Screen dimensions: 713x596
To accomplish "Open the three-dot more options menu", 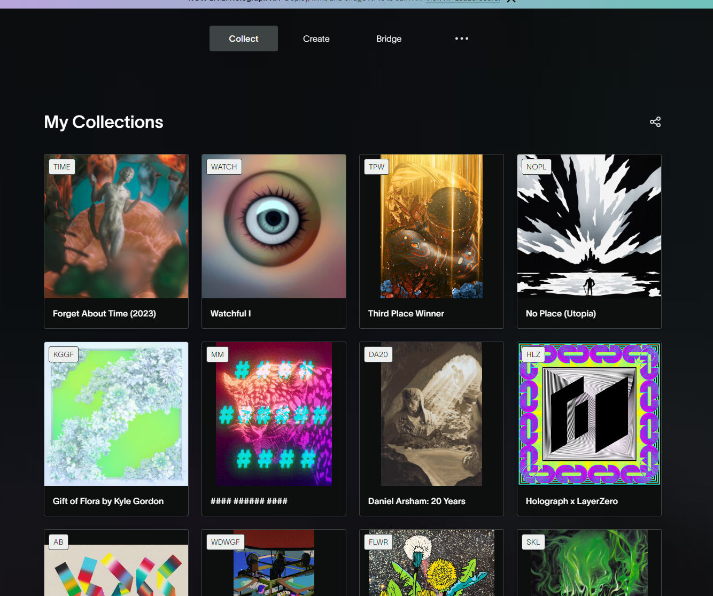I will click(462, 38).
